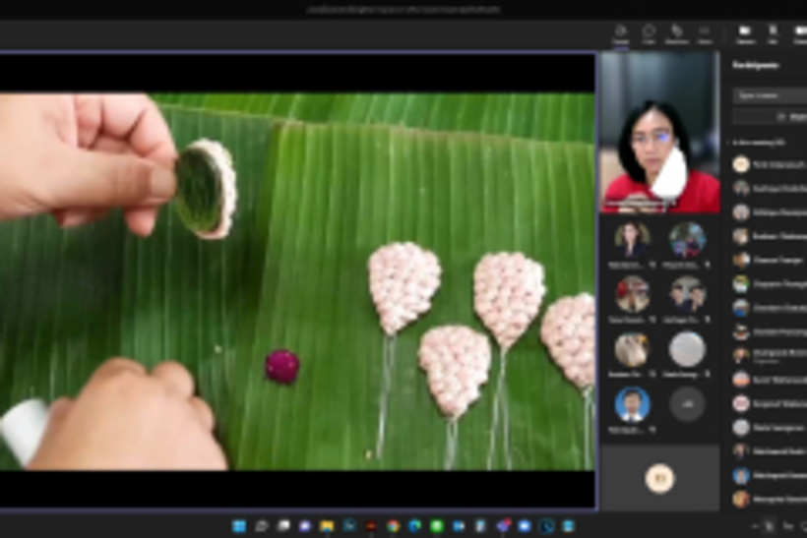
Task: Open the Windows Start menu
Action: tap(239, 526)
